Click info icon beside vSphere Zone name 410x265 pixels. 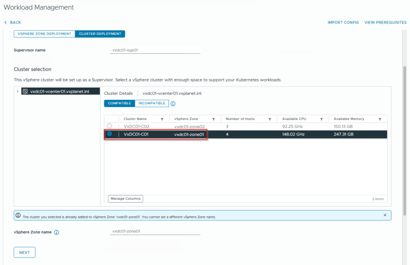click(57, 232)
